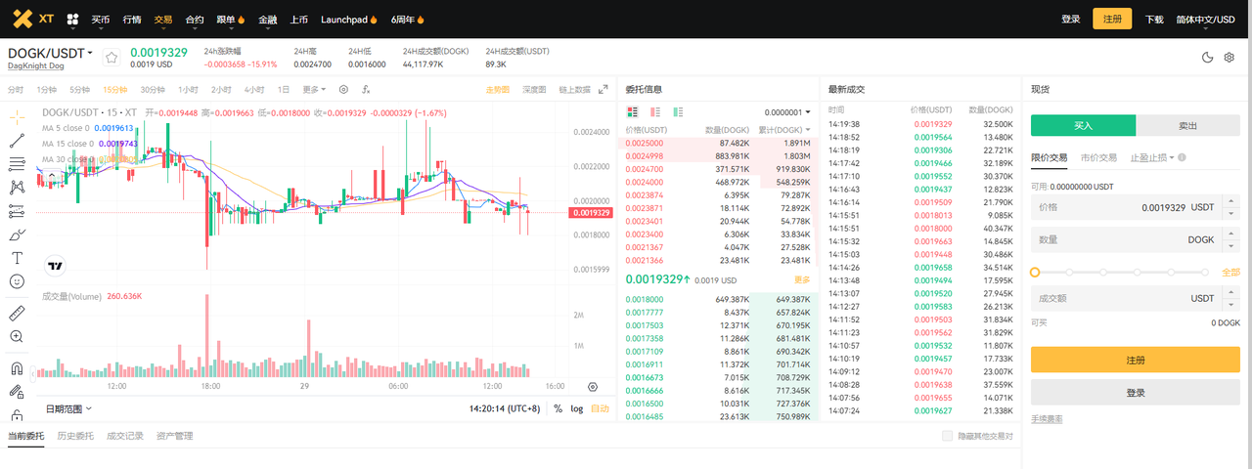This screenshot has width=1252, height=469.
Task: Click 下载 download link
Action: click(x=1154, y=19)
